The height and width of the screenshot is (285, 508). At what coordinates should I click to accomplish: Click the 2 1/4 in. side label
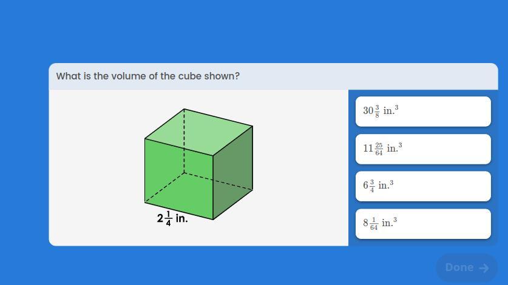(172, 218)
